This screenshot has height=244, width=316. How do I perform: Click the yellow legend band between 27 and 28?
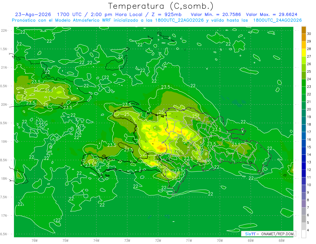pos(304,53)
